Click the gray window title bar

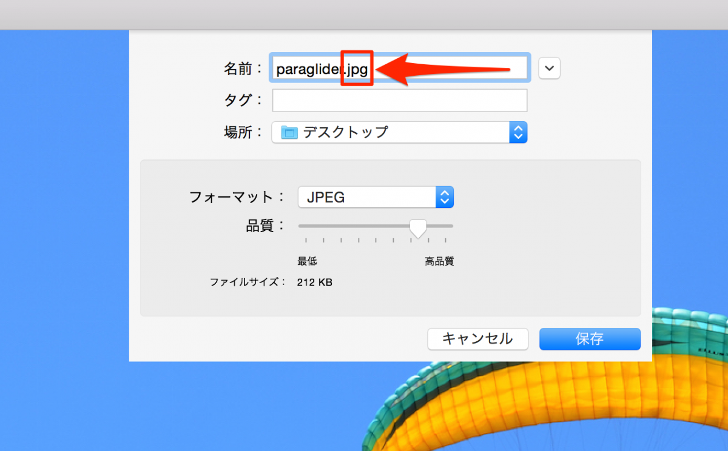[x=364, y=15]
